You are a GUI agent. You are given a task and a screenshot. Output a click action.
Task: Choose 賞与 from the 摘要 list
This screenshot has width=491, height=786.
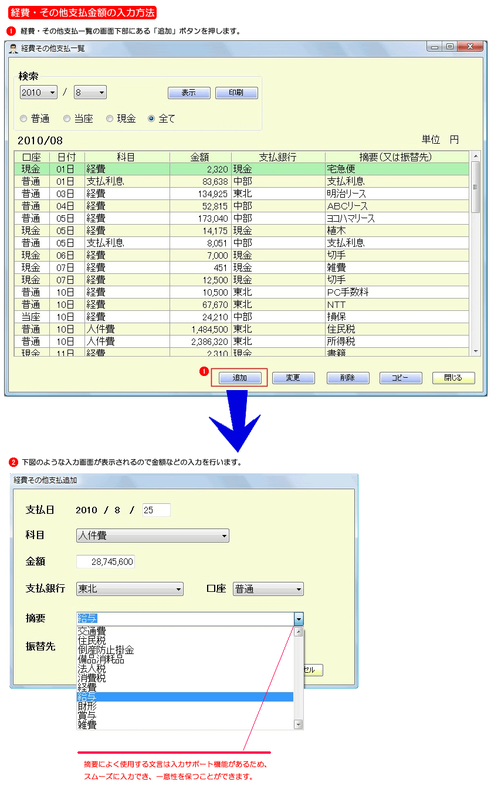click(x=185, y=716)
